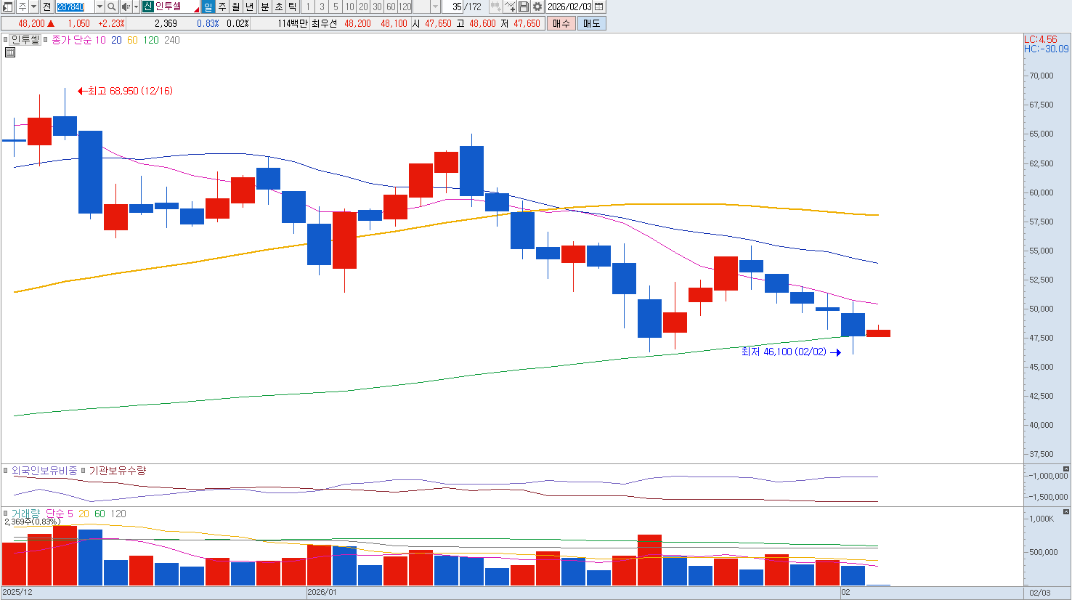This screenshot has height=600, width=1072.
Task: Open the dropdown arrow next to speaker icon
Action: (136, 7)
